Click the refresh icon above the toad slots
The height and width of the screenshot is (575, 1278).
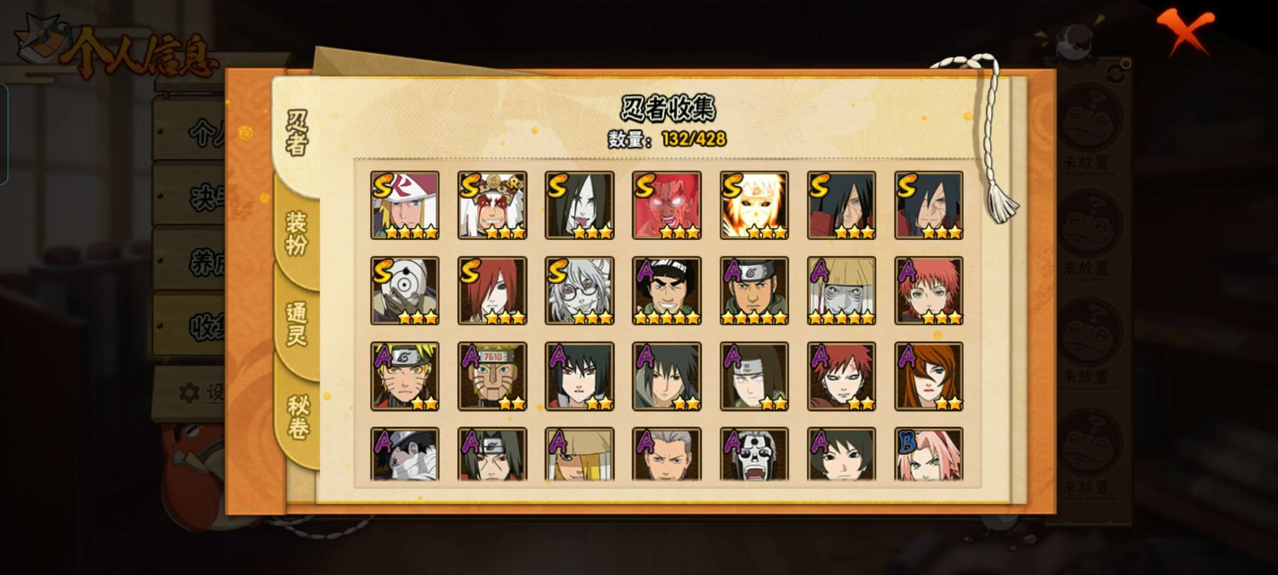tap(1117, 73)
